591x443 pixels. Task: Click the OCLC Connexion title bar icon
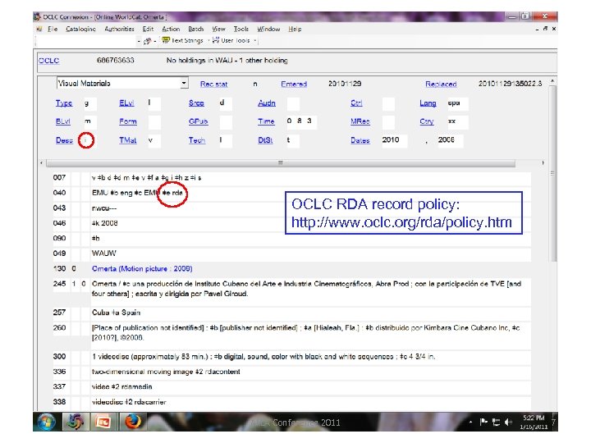(37, 17)
